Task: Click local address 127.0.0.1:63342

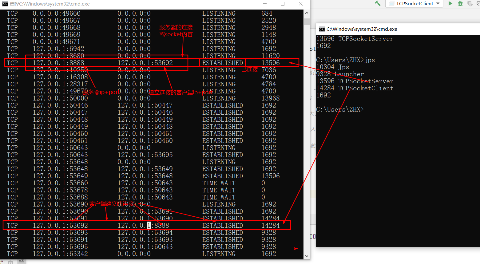Action: 60,254
